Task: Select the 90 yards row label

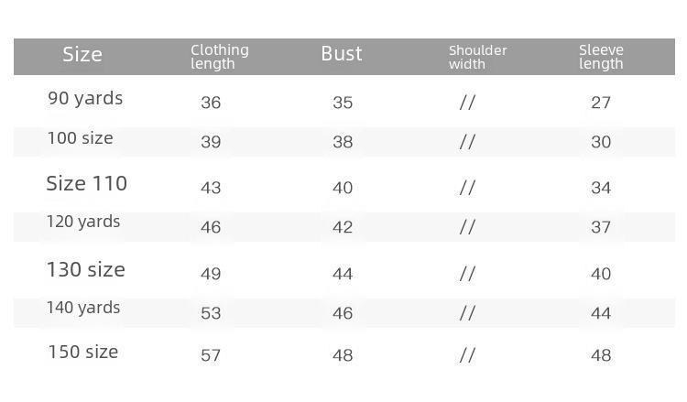Action: tap(85, 99)
